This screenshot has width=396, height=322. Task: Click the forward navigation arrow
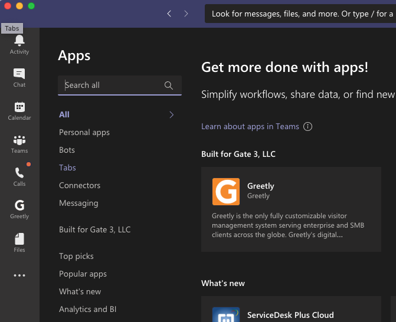coord(186,14)
